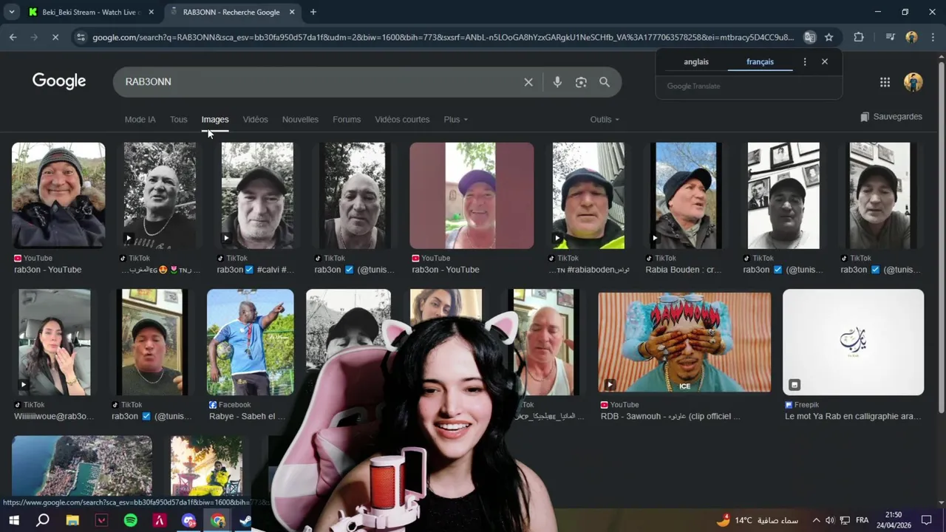Click 'Le mot Ya Rab en calligraphie' link

click(x=853, y=417)
